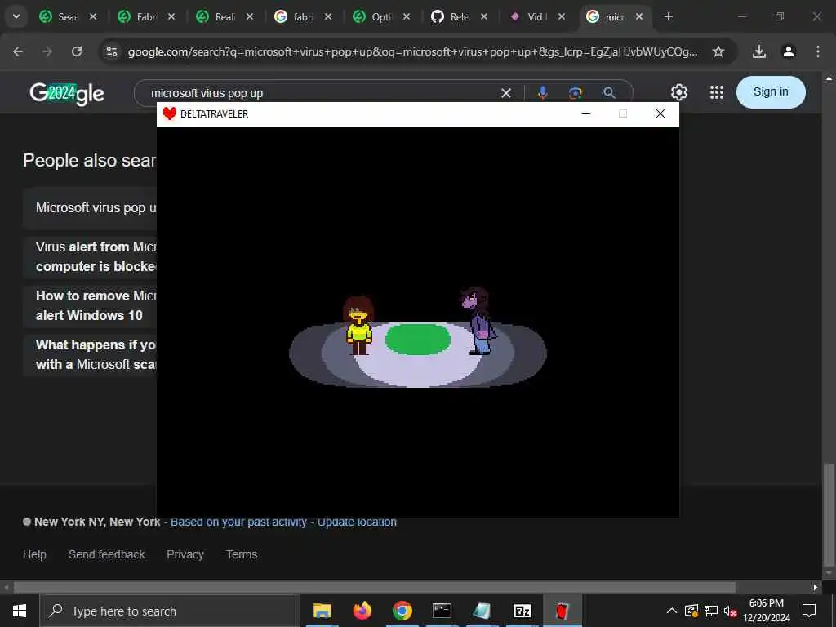Click 'Update location' link
Image resolution: width=836 pixels, height=627 pixels.
pos(357,522)
